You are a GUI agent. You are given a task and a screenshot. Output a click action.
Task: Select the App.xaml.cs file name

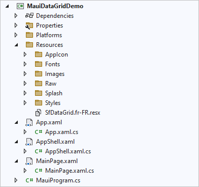pyautogui.click(x=61, y=132)
